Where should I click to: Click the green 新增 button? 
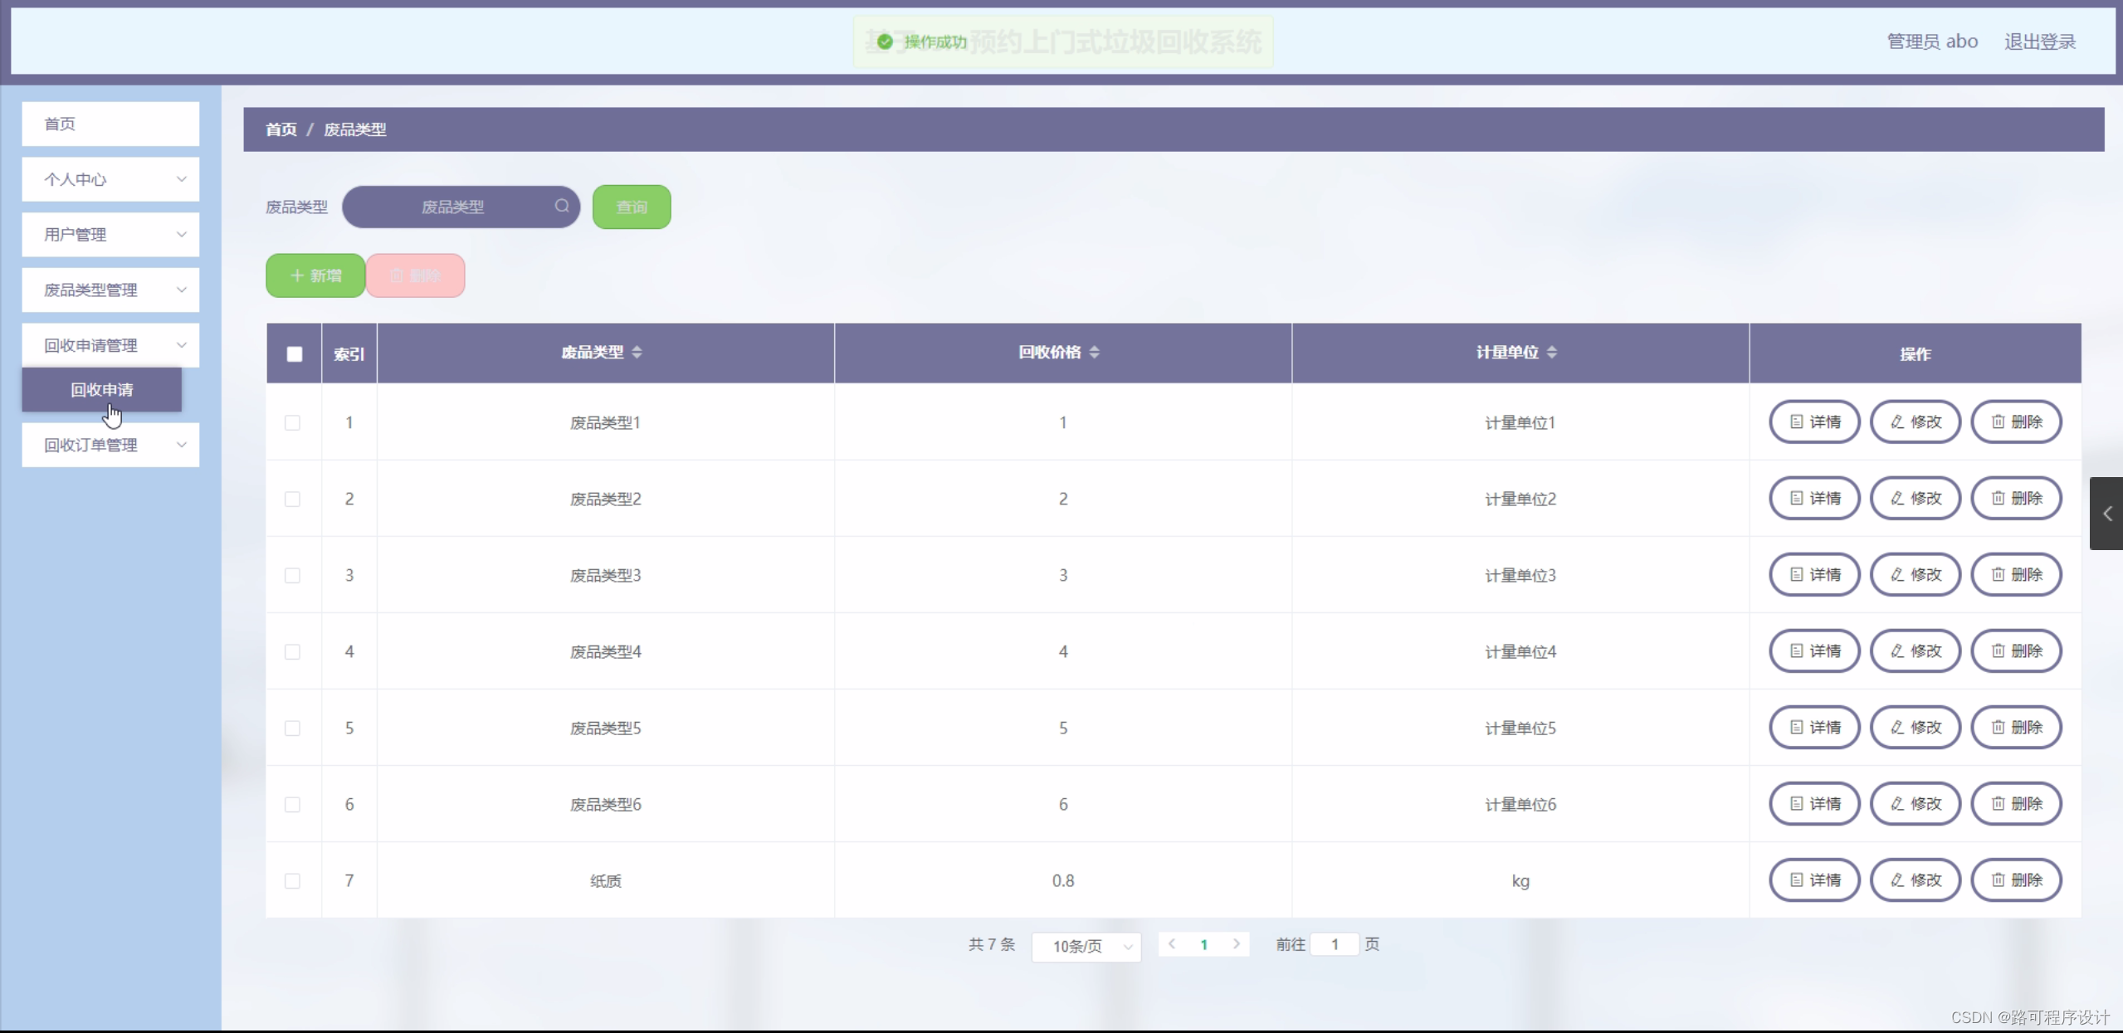(315, 275)
